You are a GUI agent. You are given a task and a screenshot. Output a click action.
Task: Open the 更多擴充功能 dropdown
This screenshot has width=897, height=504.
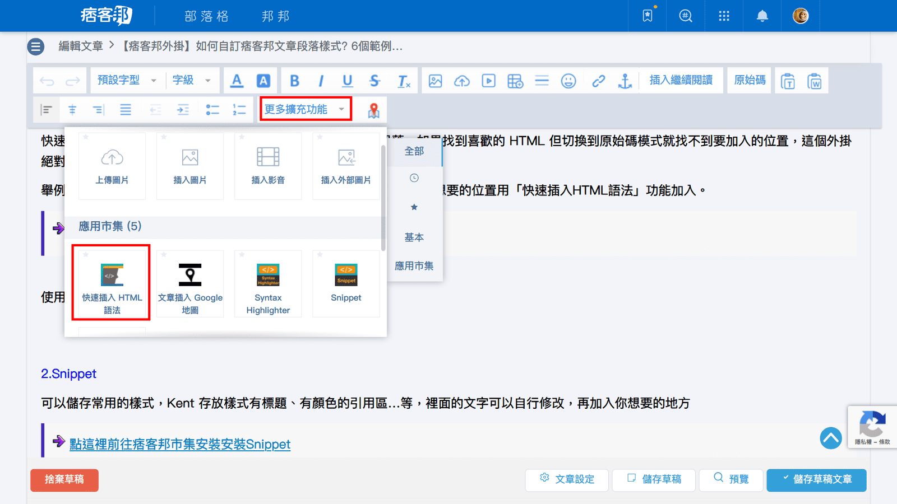pos(306,109)
